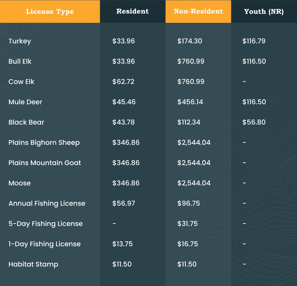Image resolution: width=297 pixels, height=286 pixels.
Task: Select the Plains Mountain Goat label
Action: 45,163
